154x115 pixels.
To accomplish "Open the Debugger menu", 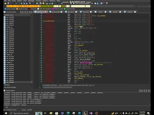I will point(31,1).
